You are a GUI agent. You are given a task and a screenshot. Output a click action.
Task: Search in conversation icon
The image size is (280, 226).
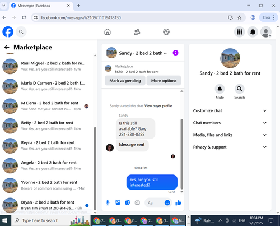[240, 89]
